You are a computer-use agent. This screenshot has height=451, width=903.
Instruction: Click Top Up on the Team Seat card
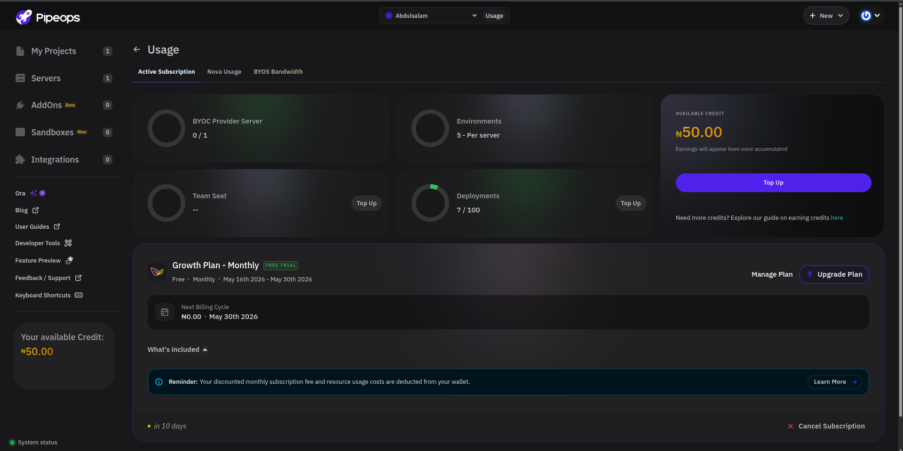[366, 203]
